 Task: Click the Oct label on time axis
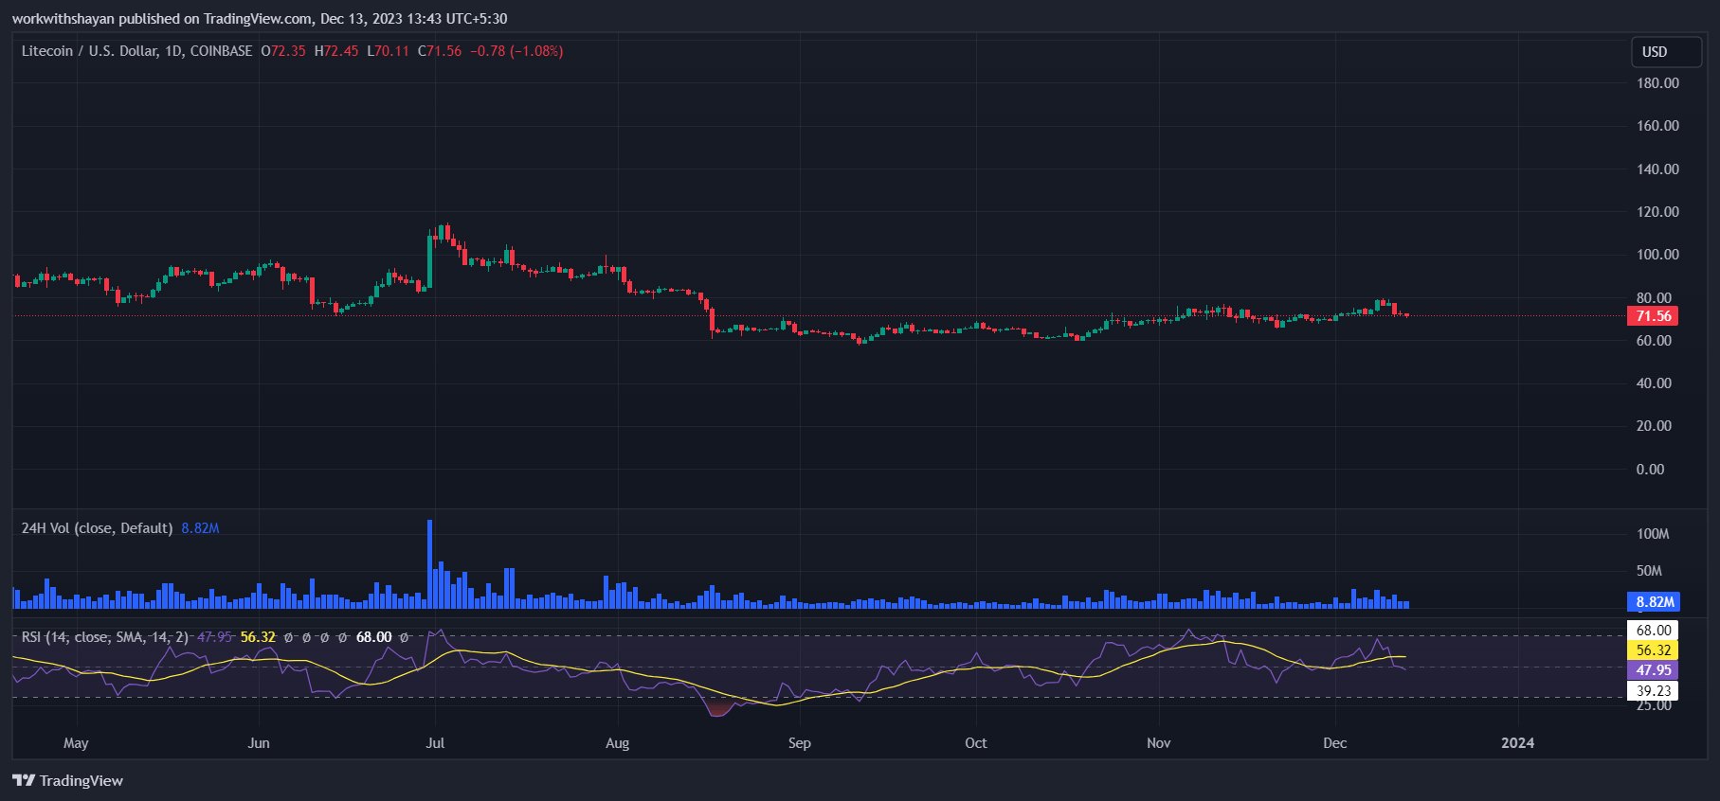tap(976, 743)
